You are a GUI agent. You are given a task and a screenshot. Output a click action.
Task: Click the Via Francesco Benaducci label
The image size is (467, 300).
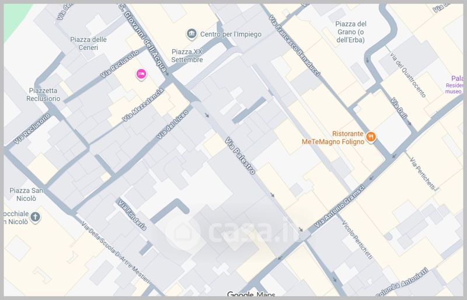point(294,46)
